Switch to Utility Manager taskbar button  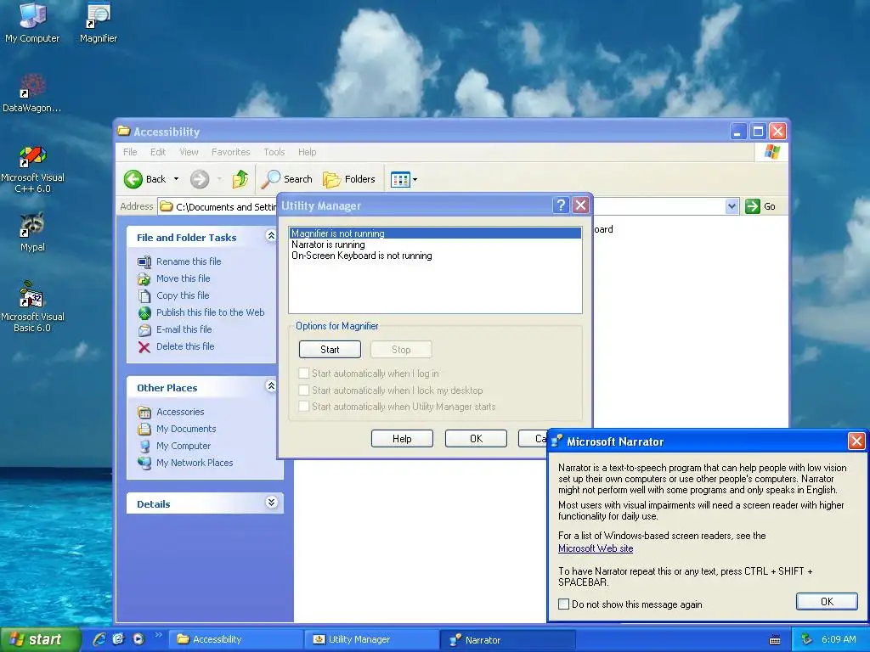(372, 640)
